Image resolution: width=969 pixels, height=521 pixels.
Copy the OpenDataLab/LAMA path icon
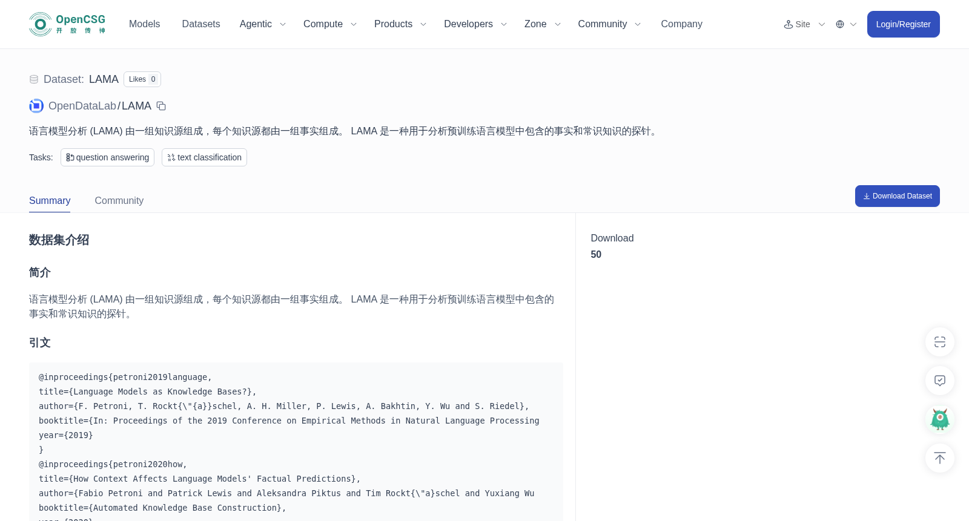pos(161,106)
